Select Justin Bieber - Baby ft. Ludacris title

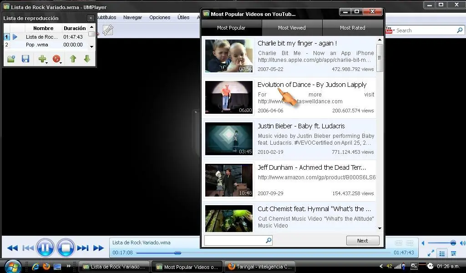[x=301, y=126]
